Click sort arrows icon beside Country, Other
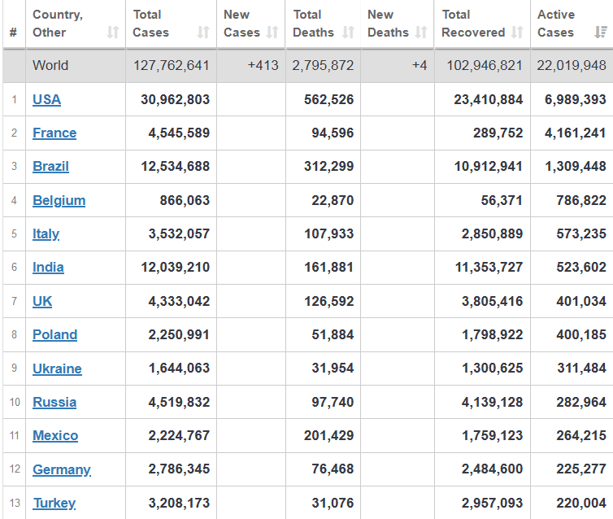 pos(113,33)
